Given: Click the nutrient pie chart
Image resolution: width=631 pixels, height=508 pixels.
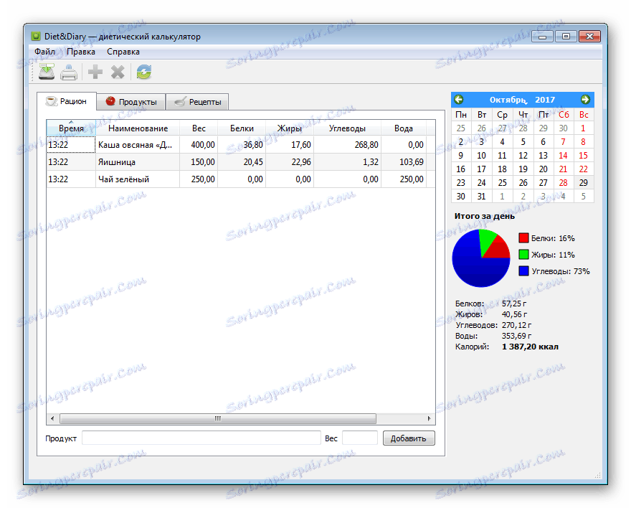Looking at the screenshot, I should [x=481, y=258].
